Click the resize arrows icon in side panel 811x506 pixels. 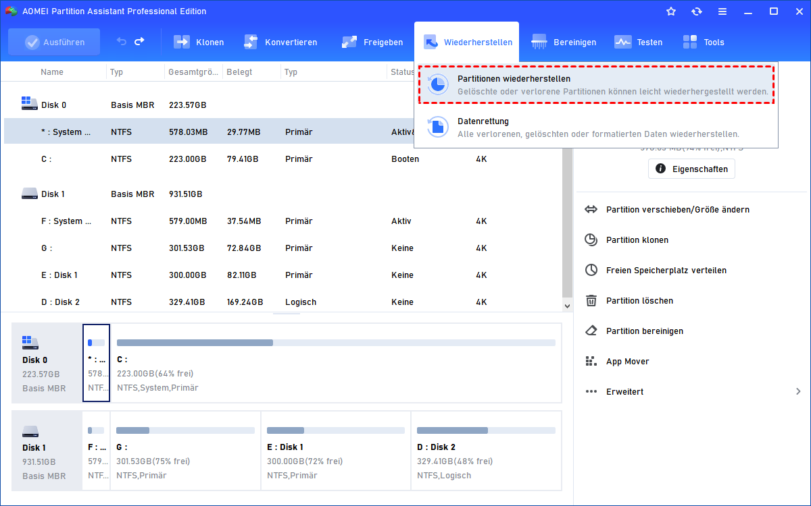click(x=591, y=209)
